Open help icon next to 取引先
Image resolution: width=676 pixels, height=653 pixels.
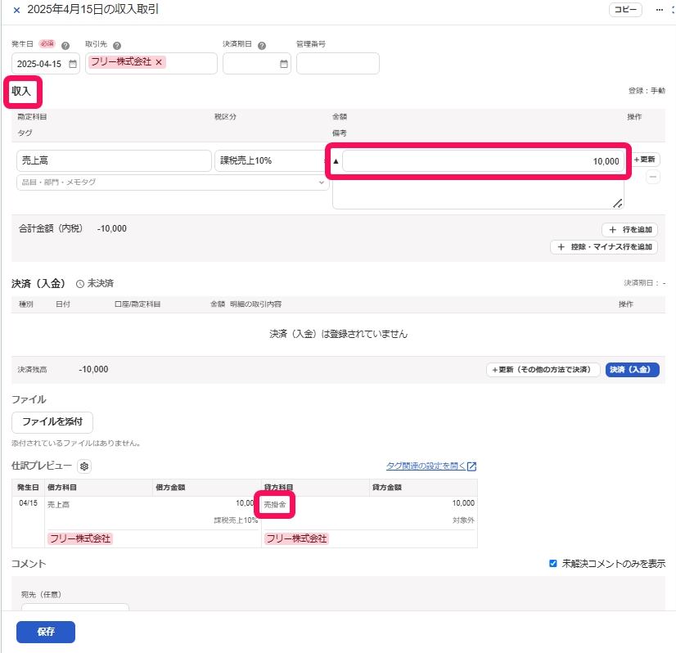pyautogui.click(x=117, y=45)
